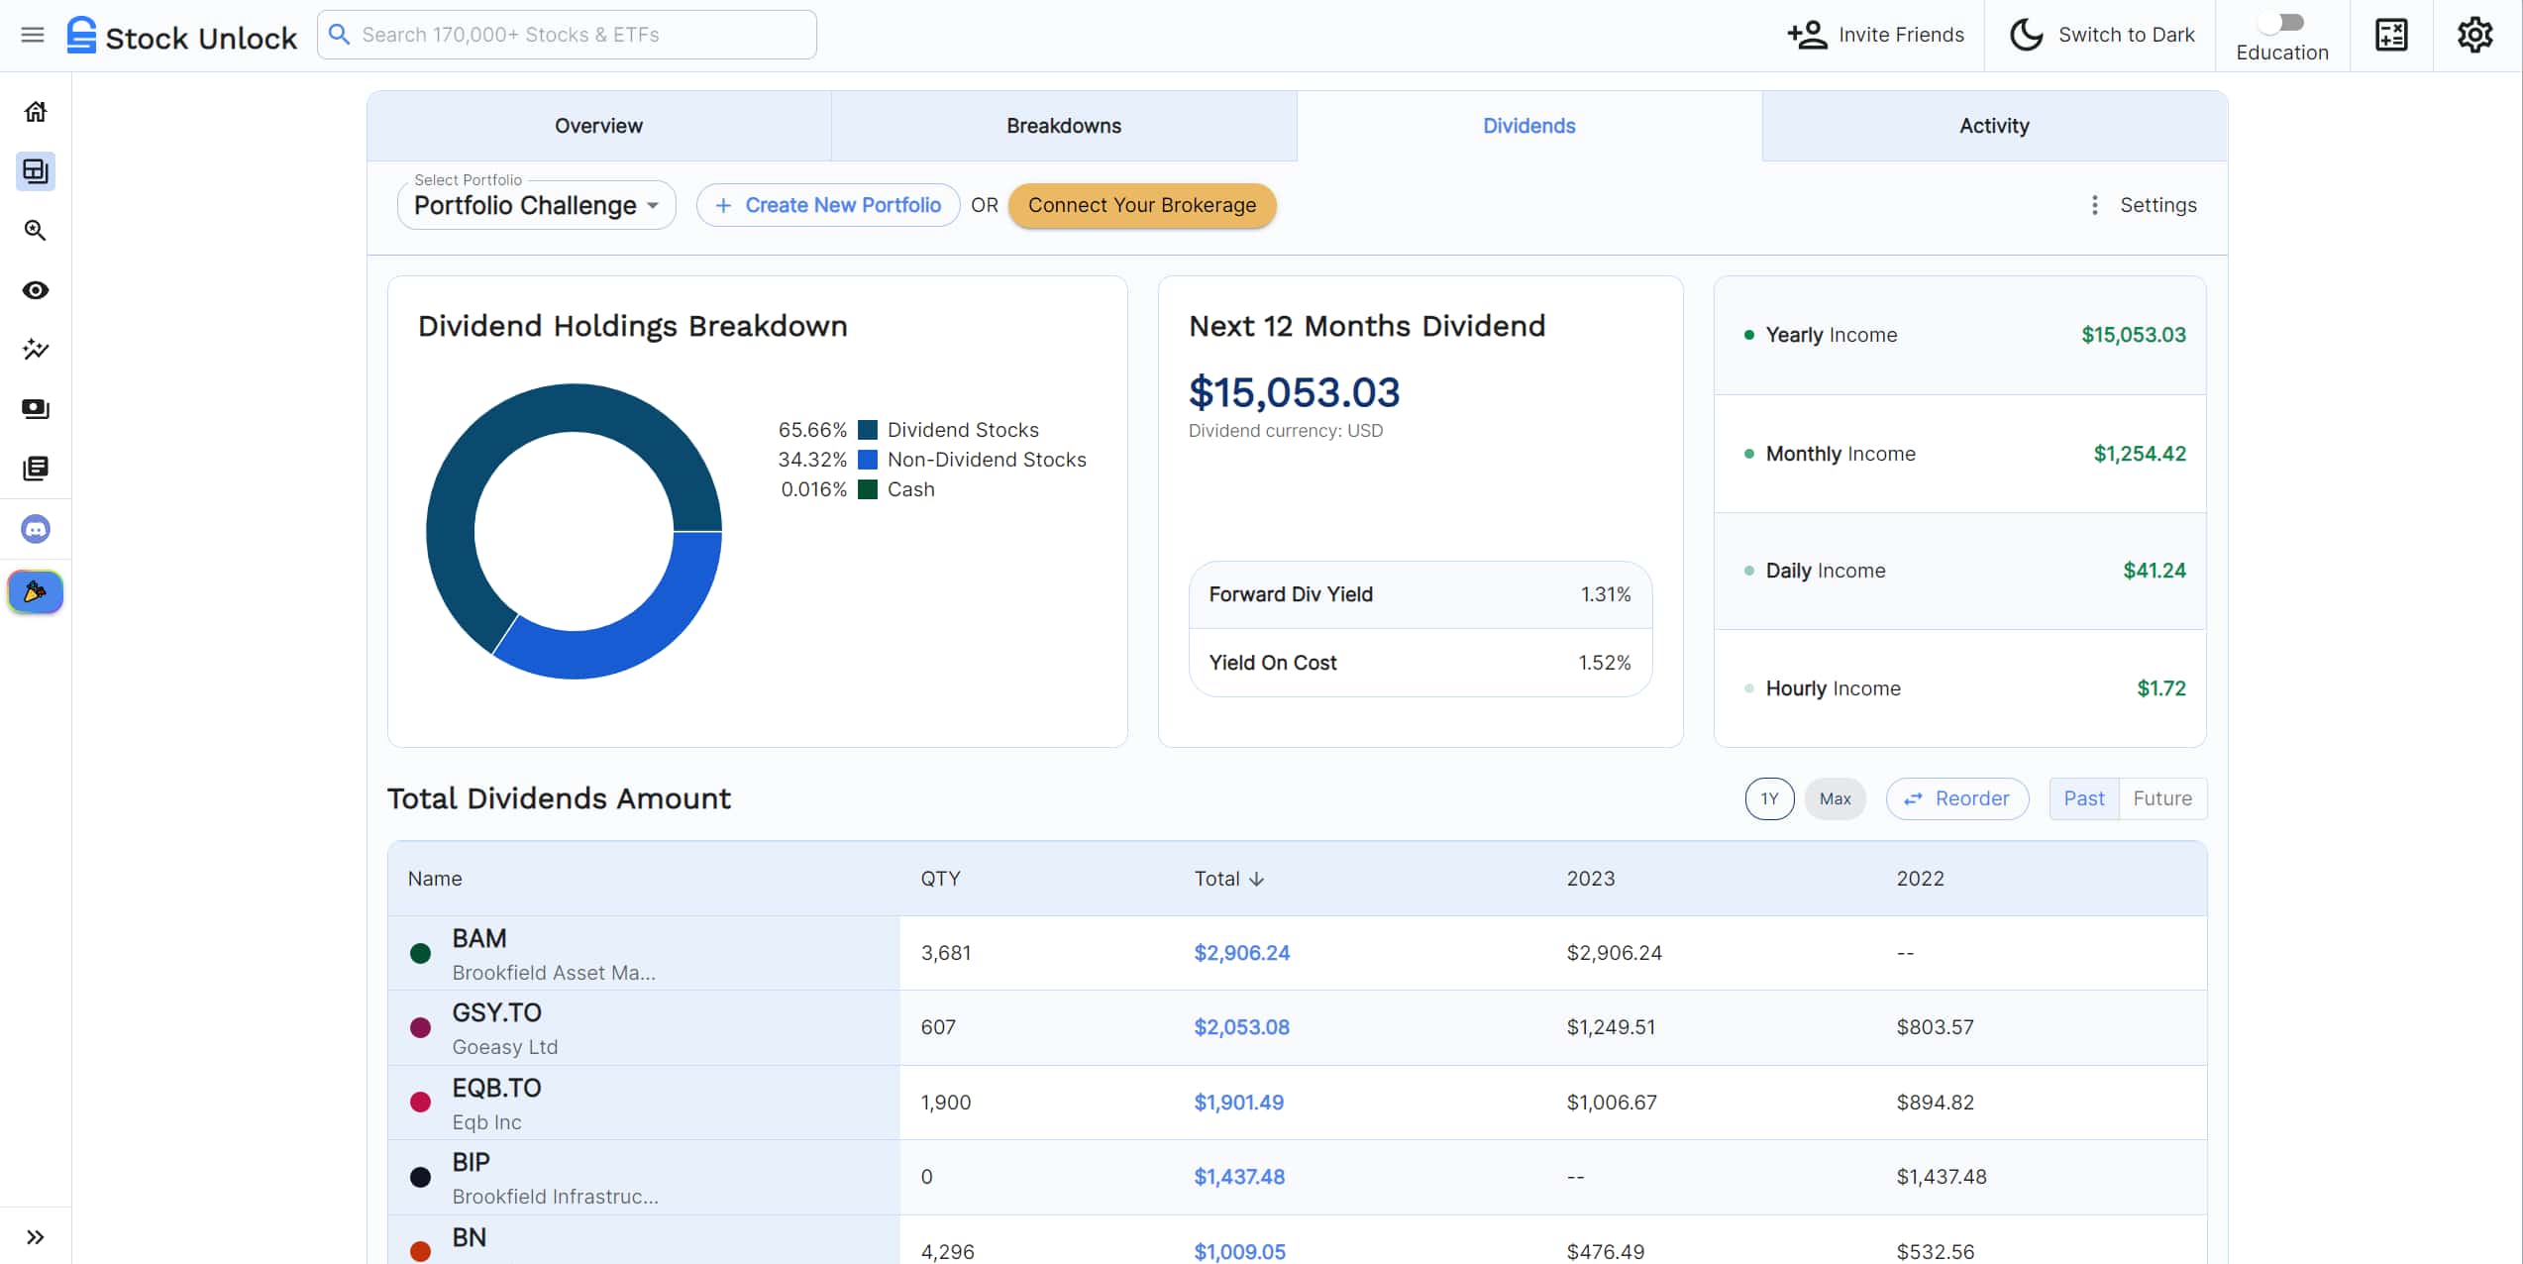Select the Past toggle option

coord(2084,798)
